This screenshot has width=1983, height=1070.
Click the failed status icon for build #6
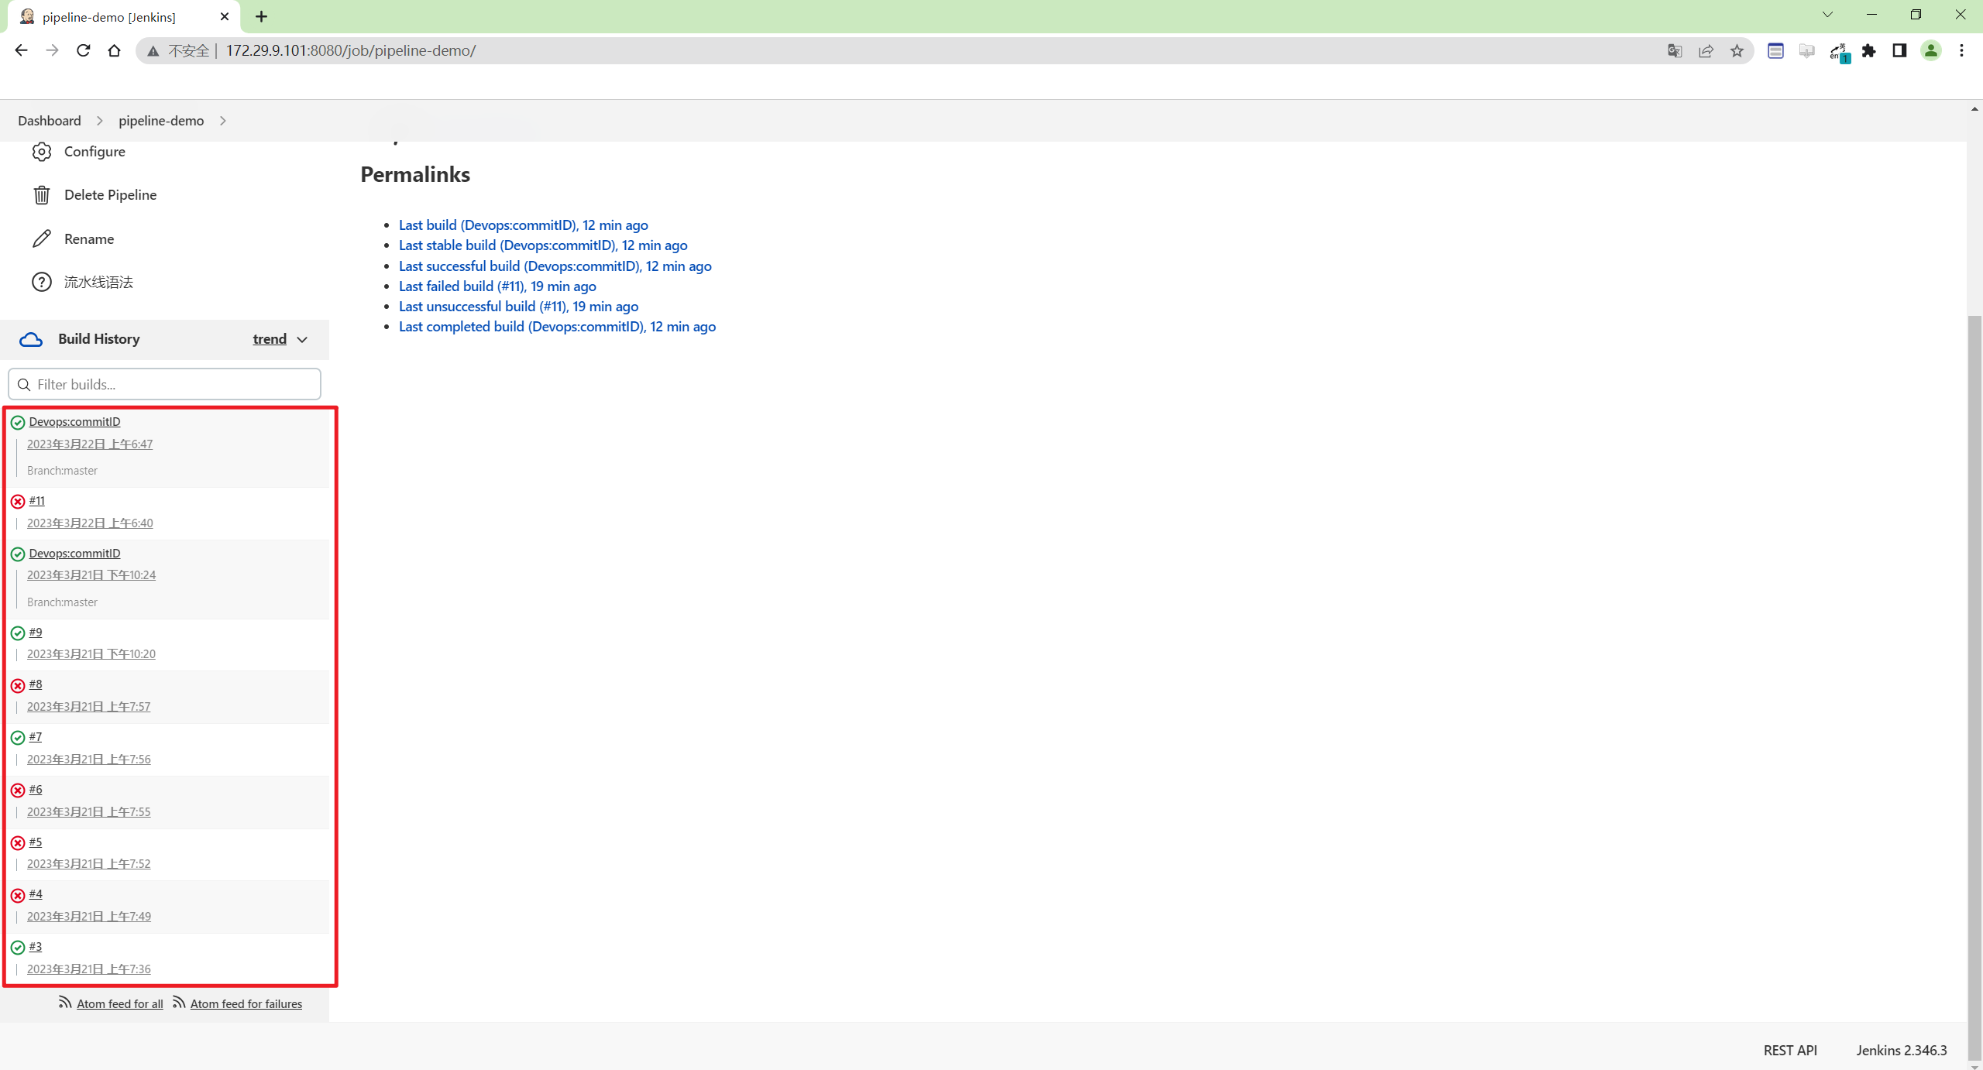click(18, 790)
